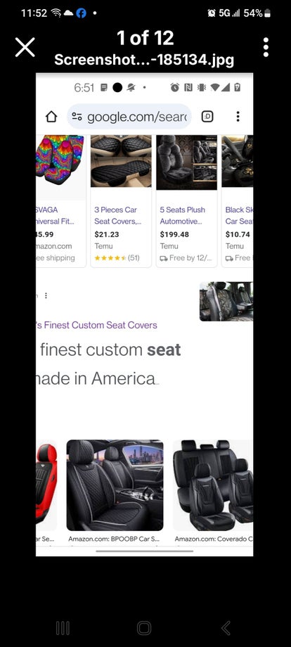This screenshot has width=291, height=647.
Task: Open the camo seat cover result thumbnail
Action: click(226, 302)
